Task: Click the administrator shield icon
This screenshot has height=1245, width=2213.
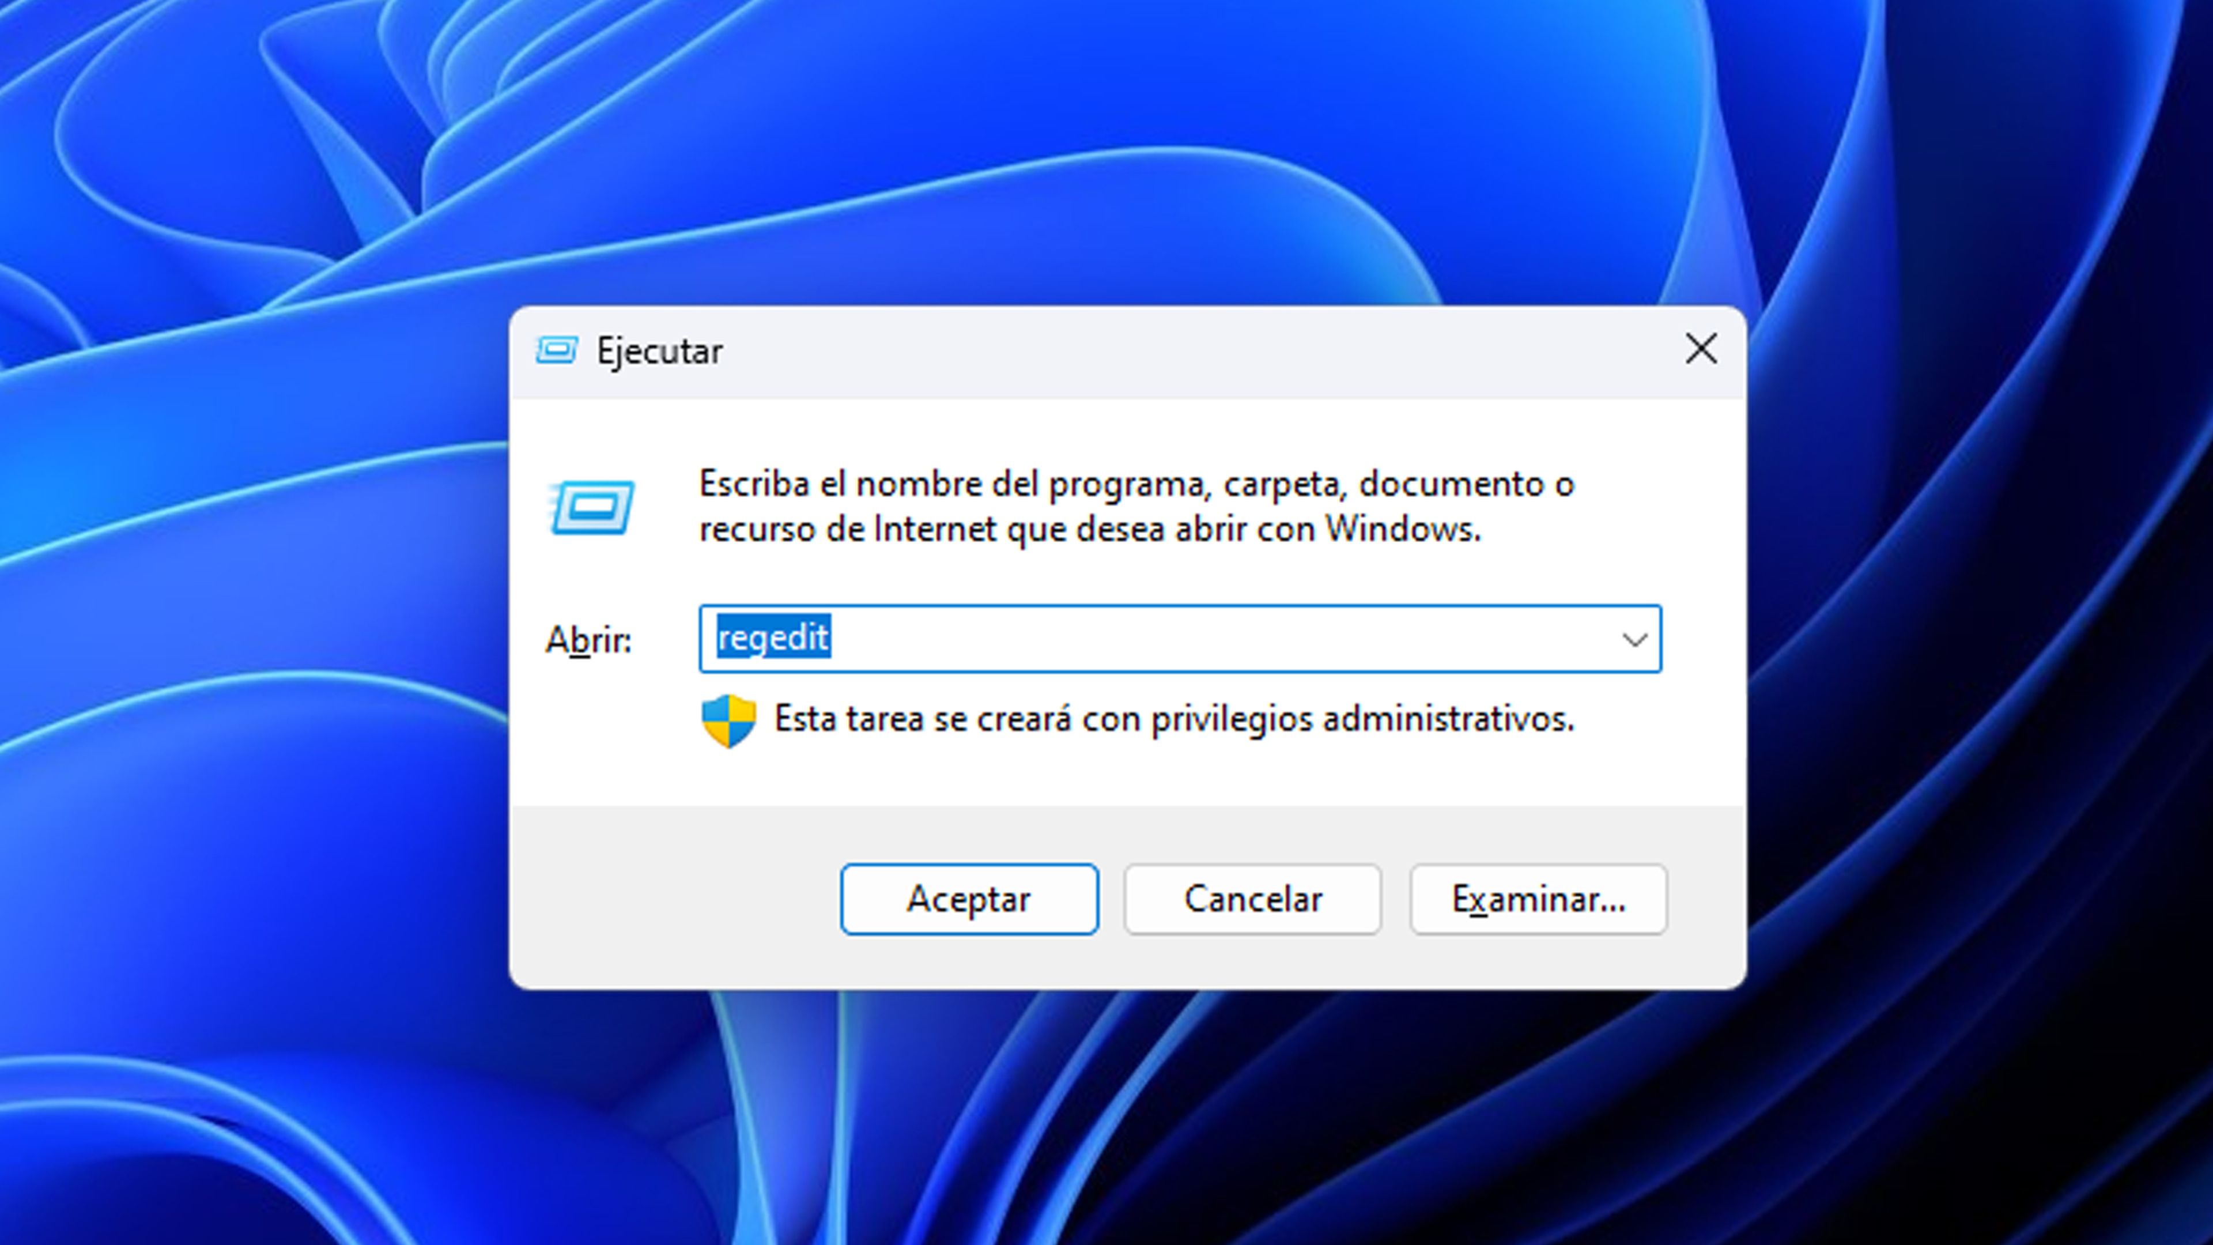Action: 728,720
